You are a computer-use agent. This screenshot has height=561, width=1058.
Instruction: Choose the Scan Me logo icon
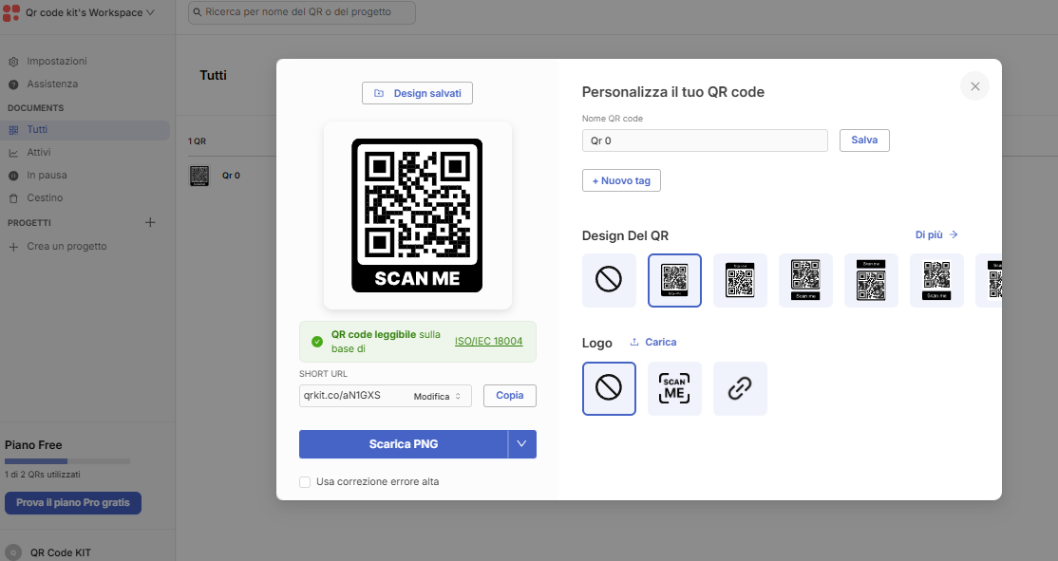point(674,388)
